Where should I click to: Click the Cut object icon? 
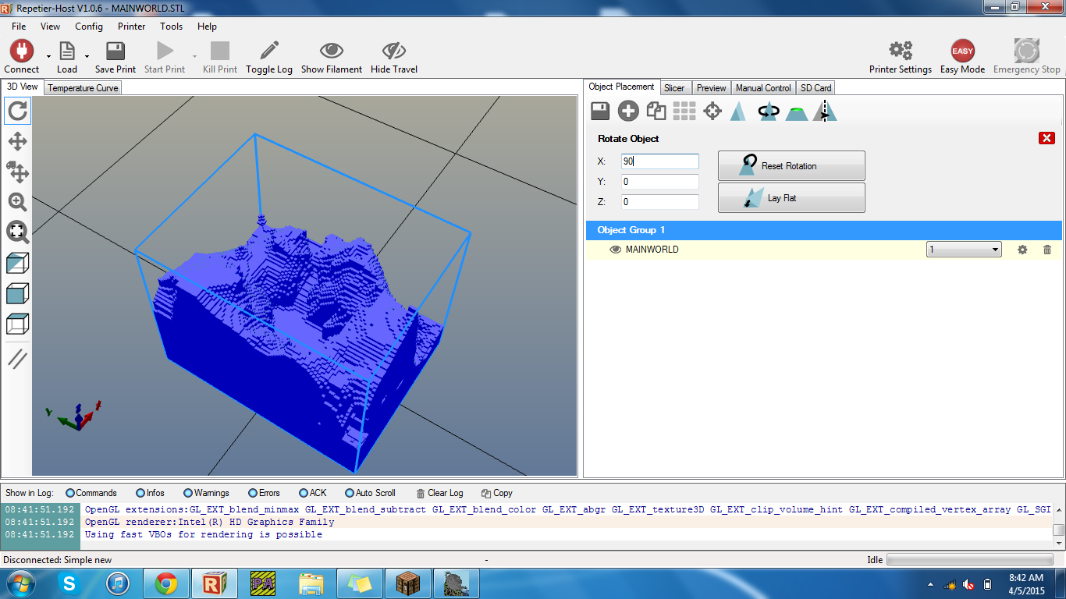(797, 112)
